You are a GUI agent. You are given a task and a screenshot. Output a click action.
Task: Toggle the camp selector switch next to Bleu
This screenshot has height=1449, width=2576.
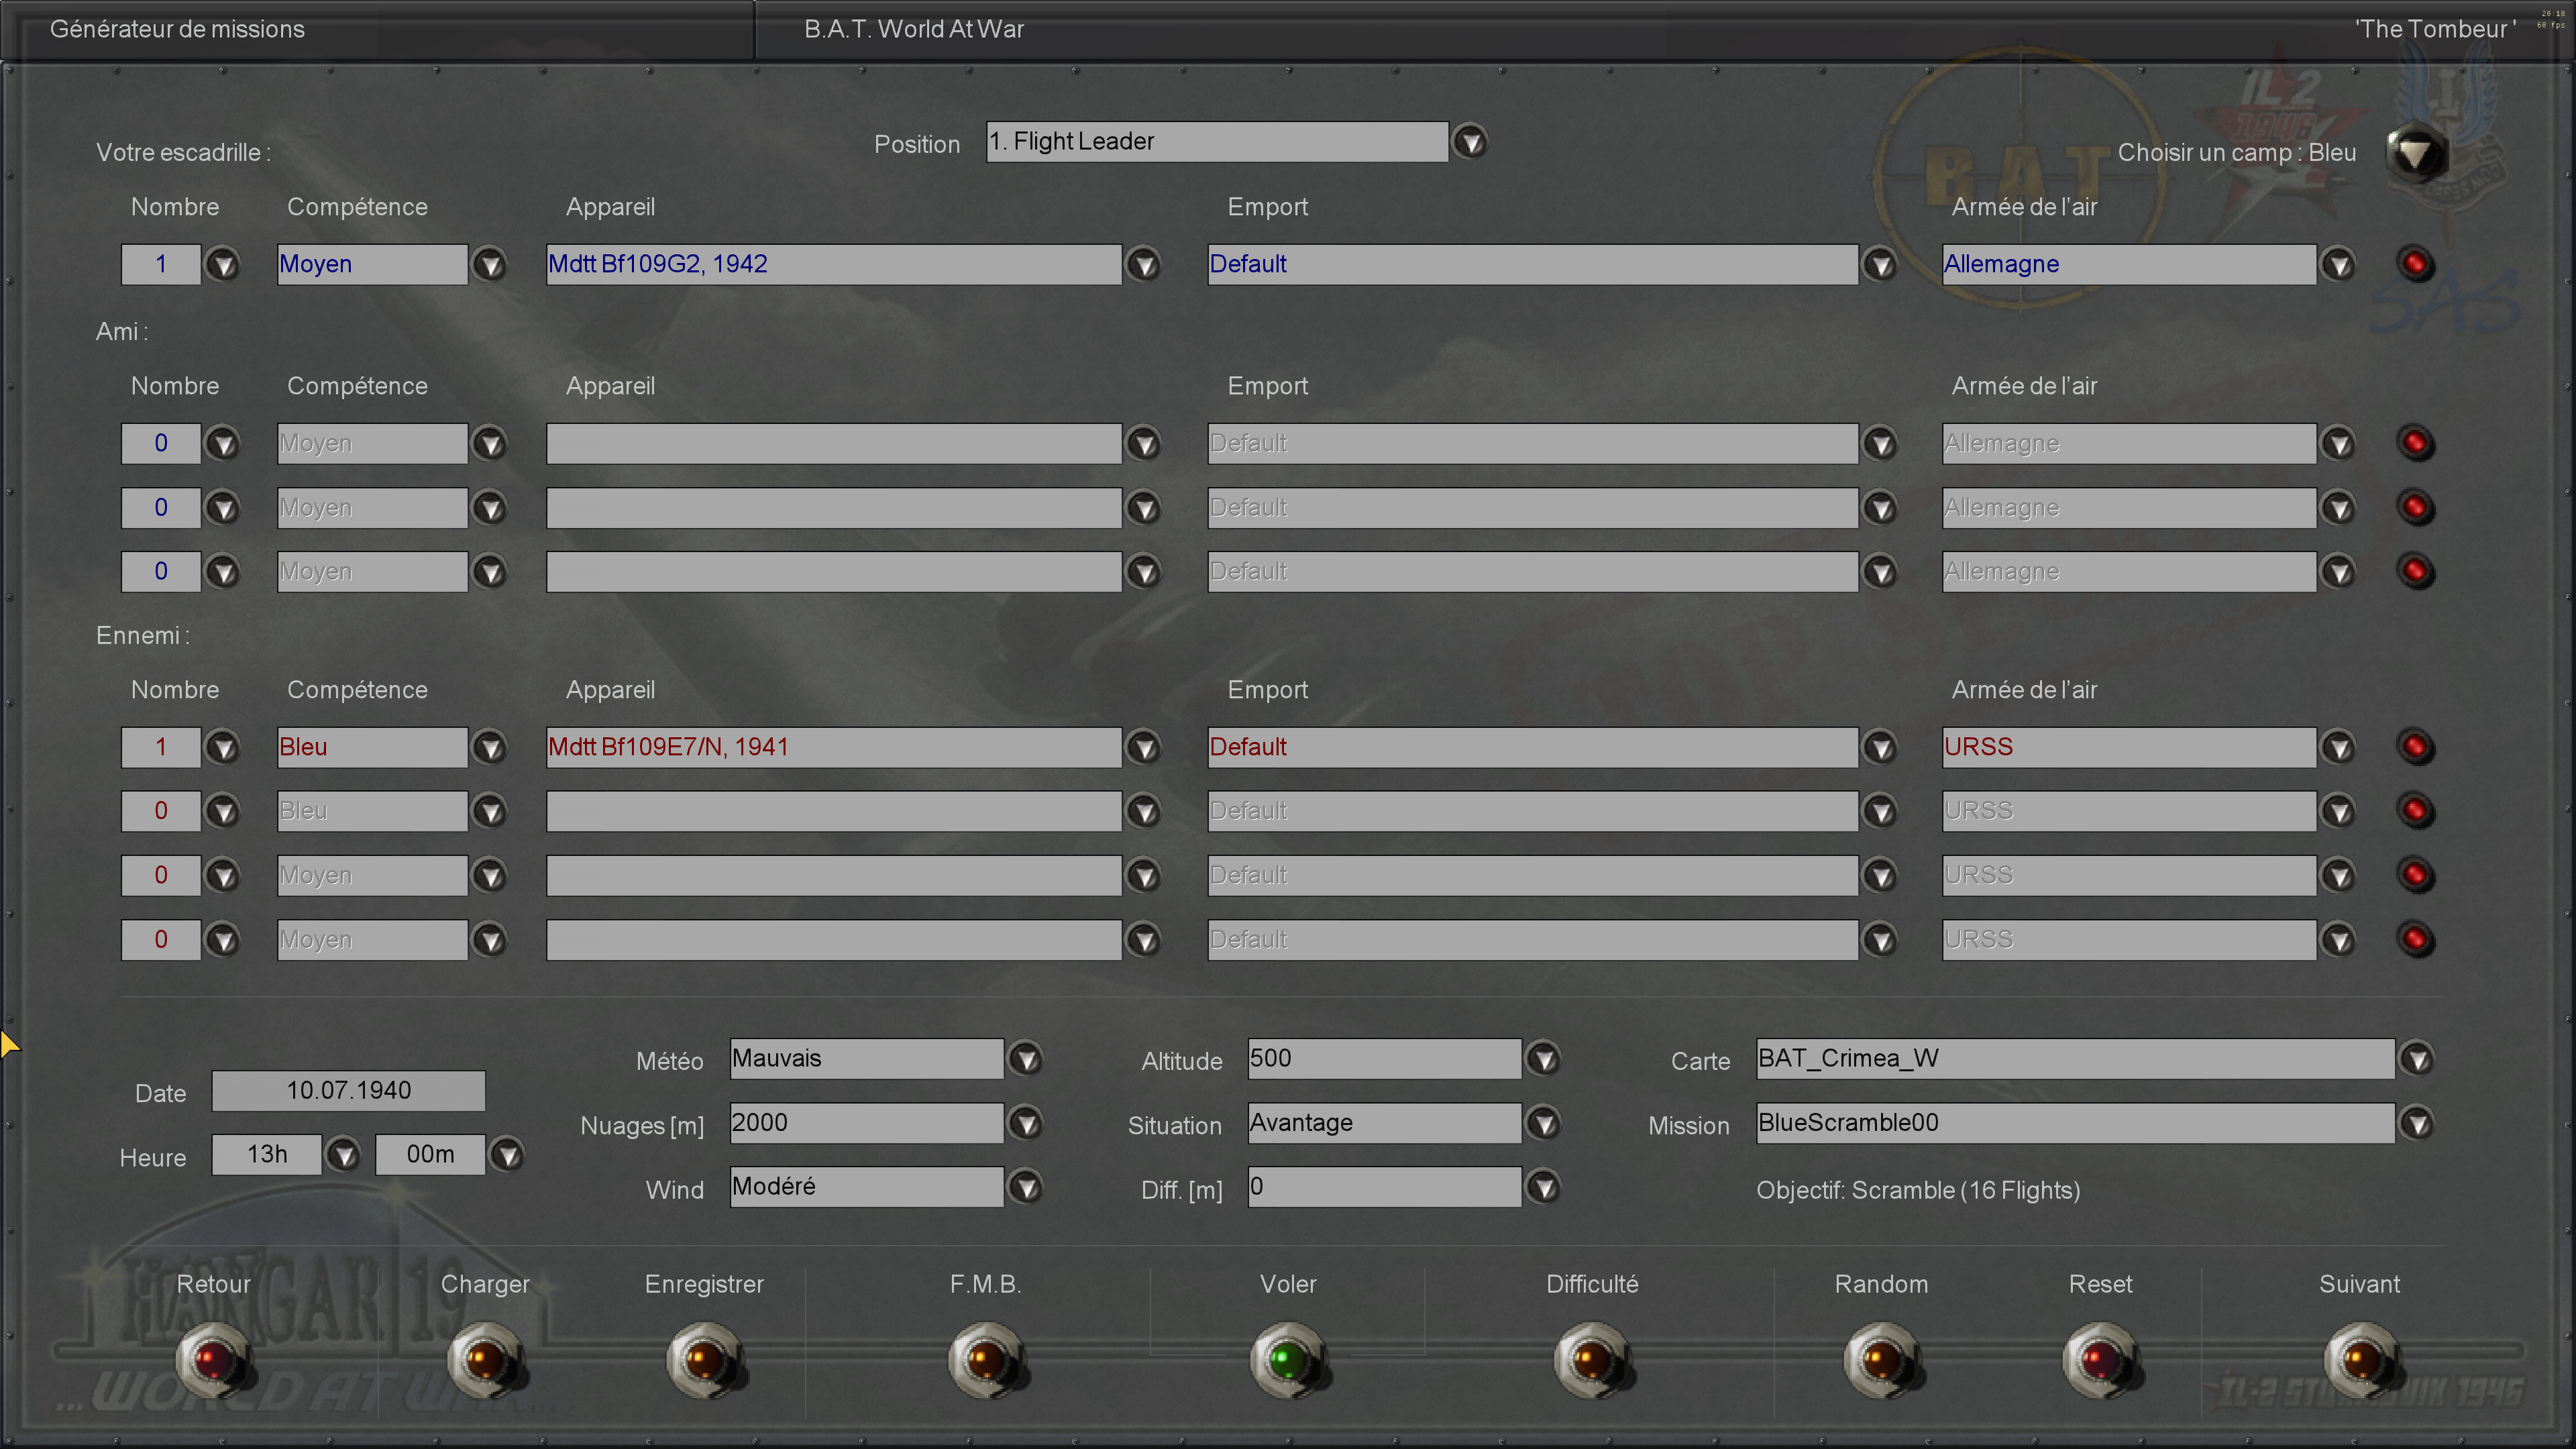point(2416,153)
